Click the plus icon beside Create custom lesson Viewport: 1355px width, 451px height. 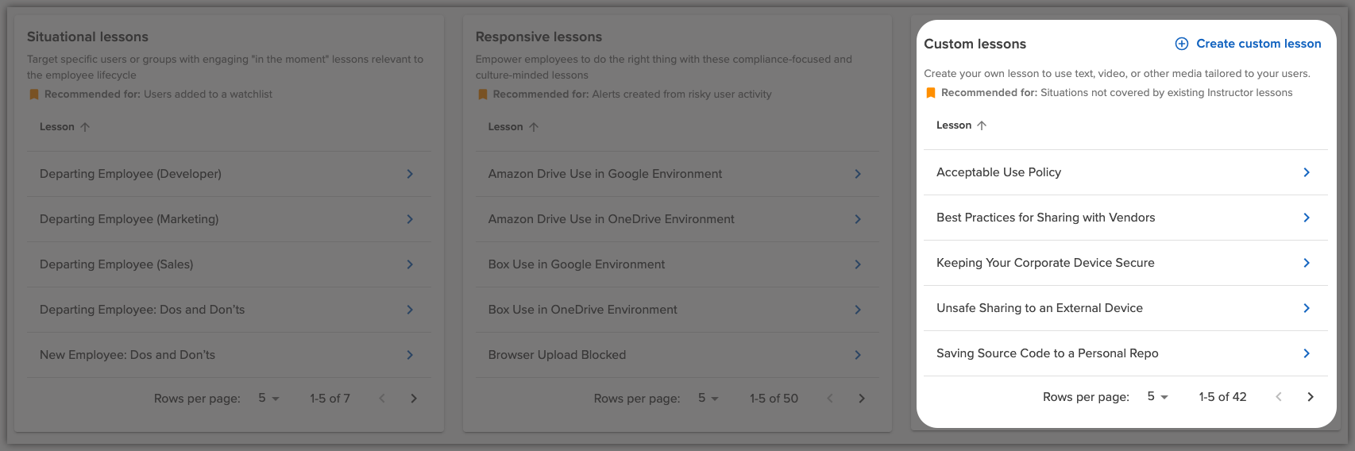coord(1181,44)
